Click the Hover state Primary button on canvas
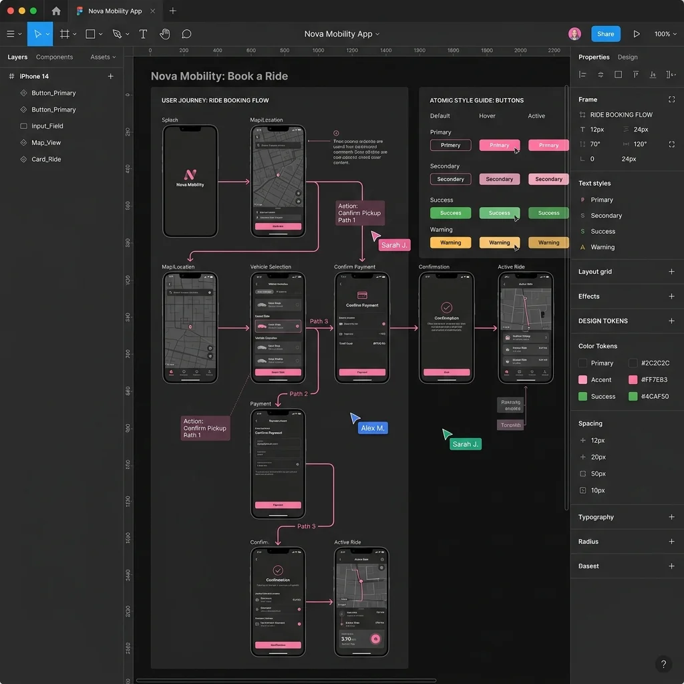 [x=499, y=145]
